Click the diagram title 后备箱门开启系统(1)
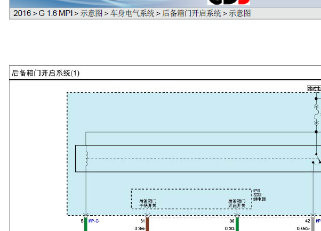This screenshot has height=231, width=321. point(45,73)
